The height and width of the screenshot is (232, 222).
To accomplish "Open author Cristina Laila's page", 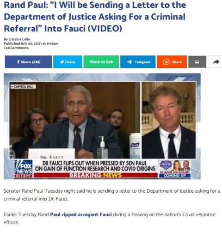I will pyautogui.click(x=19, y=39).
